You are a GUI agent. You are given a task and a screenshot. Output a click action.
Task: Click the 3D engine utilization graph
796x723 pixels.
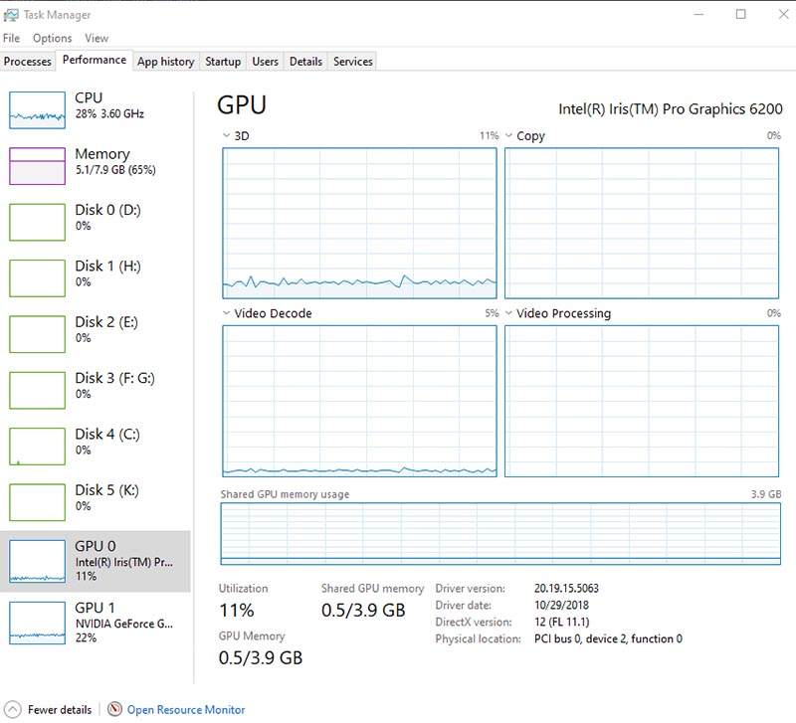[359, 223]
